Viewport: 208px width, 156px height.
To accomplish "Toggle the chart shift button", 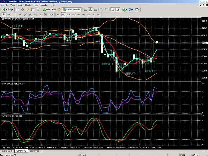I will [x=118, y=10].
